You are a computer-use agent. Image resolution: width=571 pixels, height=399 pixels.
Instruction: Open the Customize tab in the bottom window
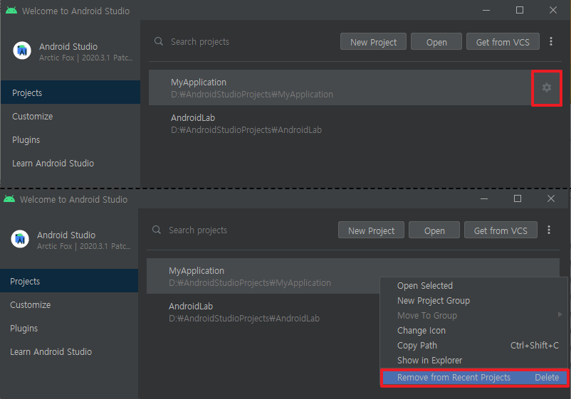69,305
